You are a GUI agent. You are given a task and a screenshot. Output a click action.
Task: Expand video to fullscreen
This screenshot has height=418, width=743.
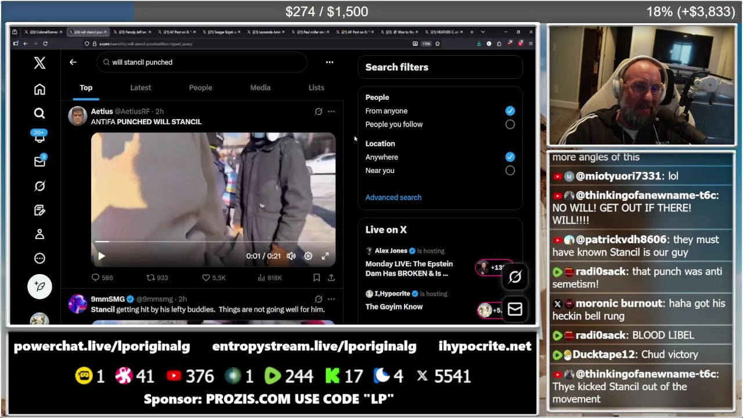tap(325, 256)
